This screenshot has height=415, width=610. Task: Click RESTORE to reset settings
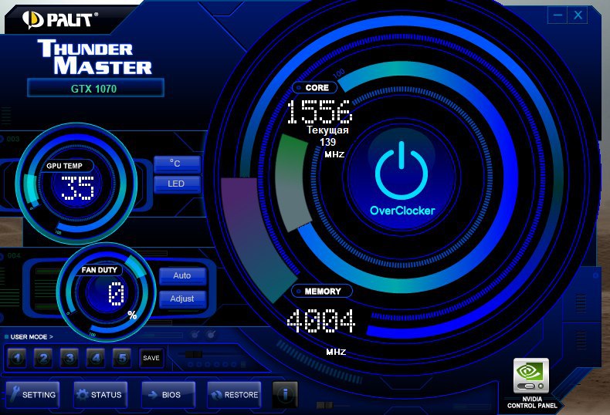coord(234,395)
